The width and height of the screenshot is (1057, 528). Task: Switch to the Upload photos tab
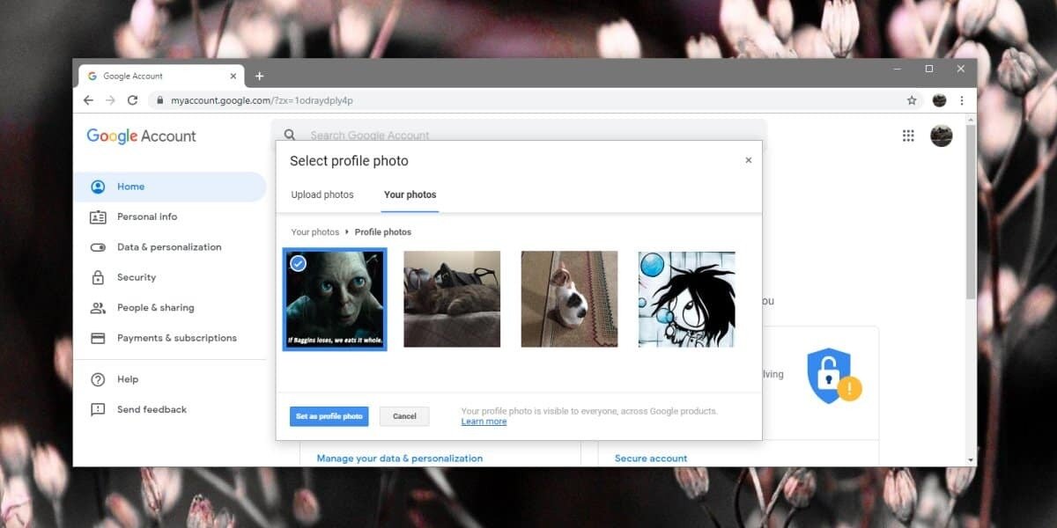click(322, 194)
